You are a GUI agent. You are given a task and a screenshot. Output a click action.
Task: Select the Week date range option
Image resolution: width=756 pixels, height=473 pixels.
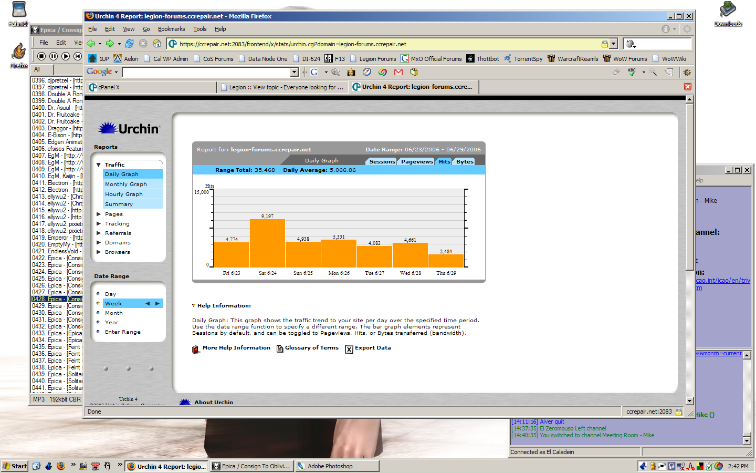point(113,303)
